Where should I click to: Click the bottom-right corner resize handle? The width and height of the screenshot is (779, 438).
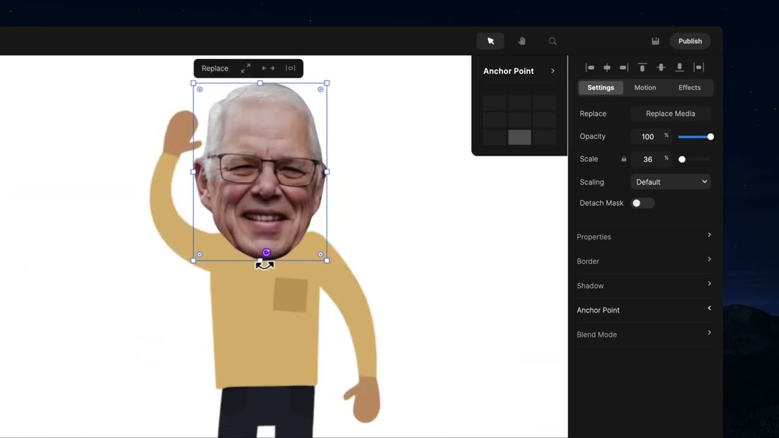327,260
